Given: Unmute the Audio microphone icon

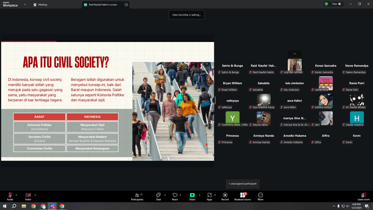Looking at the screenshot, I should pos(10,195).
